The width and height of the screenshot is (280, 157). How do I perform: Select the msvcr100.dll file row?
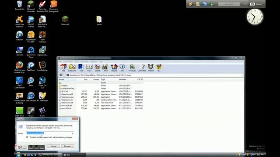pyautogui.click(x=101, y=109)
